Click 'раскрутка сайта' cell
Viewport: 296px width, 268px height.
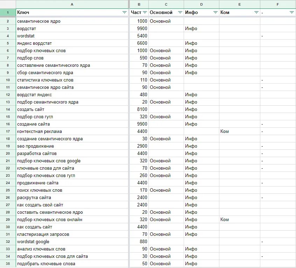72,198
